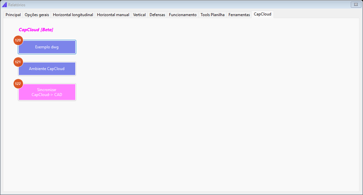363x195 pixels.
Task: Select the Horizontal longitudinal tab
Action: coord(73,14)
